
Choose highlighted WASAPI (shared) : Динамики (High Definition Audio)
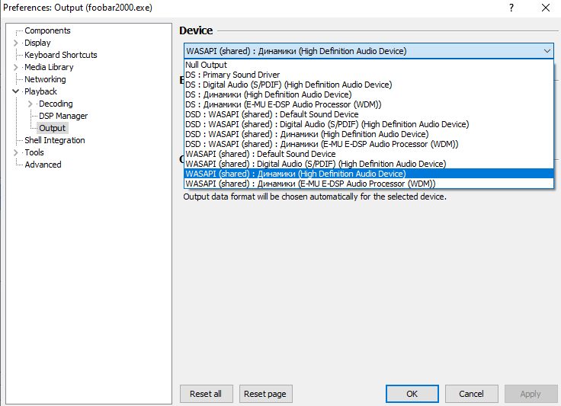pyautogui.click(x=369, y=174)
